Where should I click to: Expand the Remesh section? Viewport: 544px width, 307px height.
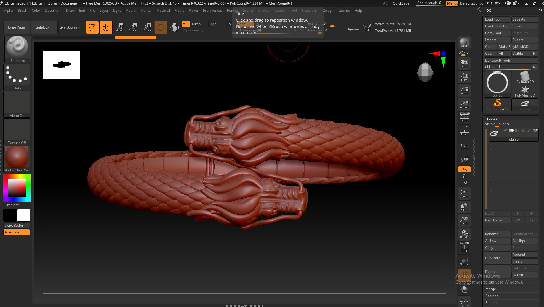point(491,303)
